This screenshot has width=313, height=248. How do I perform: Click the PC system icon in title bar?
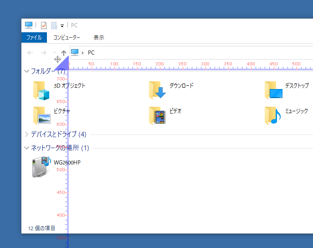(x=29, y=25)
